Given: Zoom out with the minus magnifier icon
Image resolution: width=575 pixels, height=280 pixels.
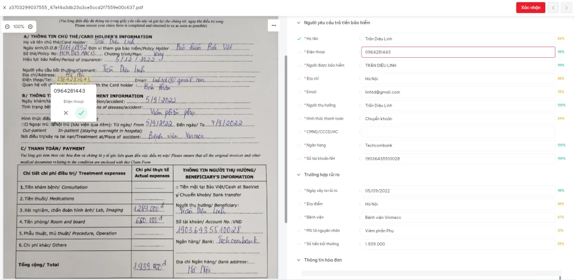Looking at the screenshot, I should coord(7,26).
